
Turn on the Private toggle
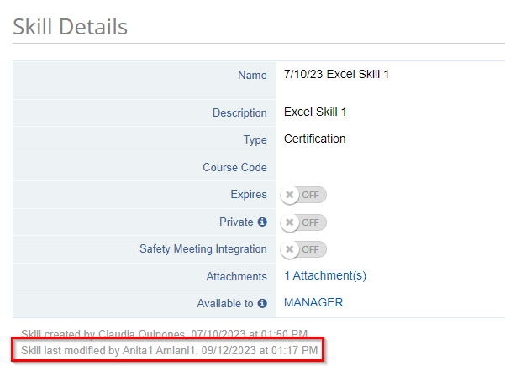click(x=304, y=222)
